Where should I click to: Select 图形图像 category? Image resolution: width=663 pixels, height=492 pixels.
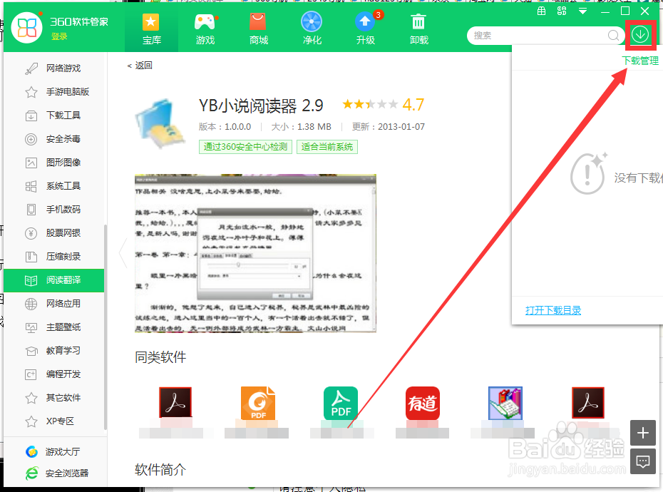[x=53, y=163]
